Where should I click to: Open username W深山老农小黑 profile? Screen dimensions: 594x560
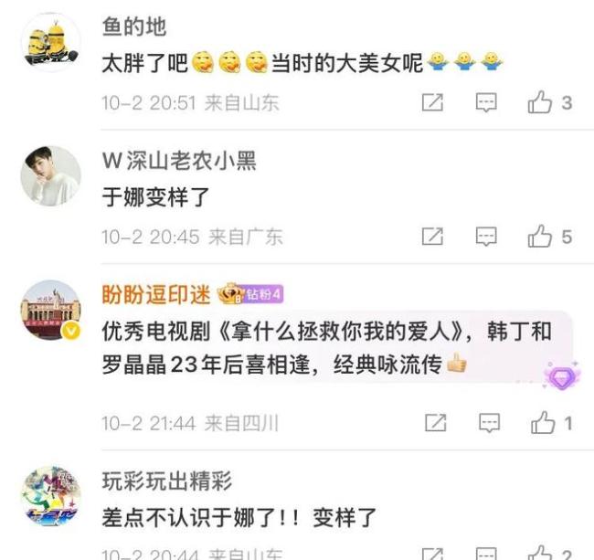click(x=179, y=161)
